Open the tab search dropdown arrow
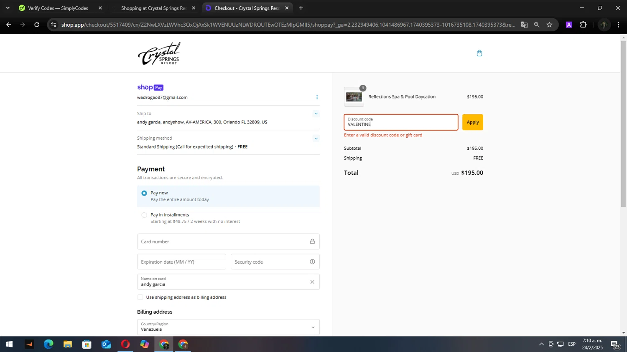This screenshot has height=352, width=627. pos(8,8)
